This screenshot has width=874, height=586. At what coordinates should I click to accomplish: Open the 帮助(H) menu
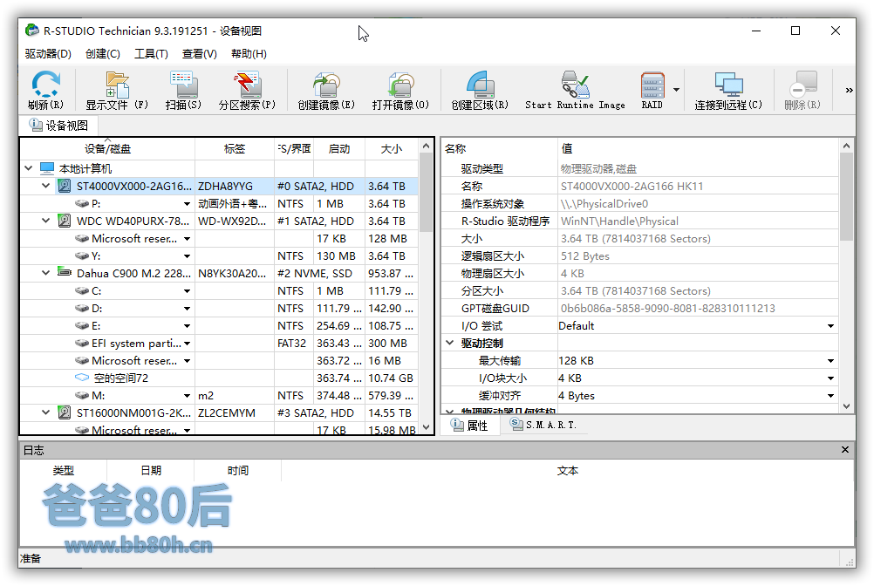pyautogui.click(x=249, y=54)
